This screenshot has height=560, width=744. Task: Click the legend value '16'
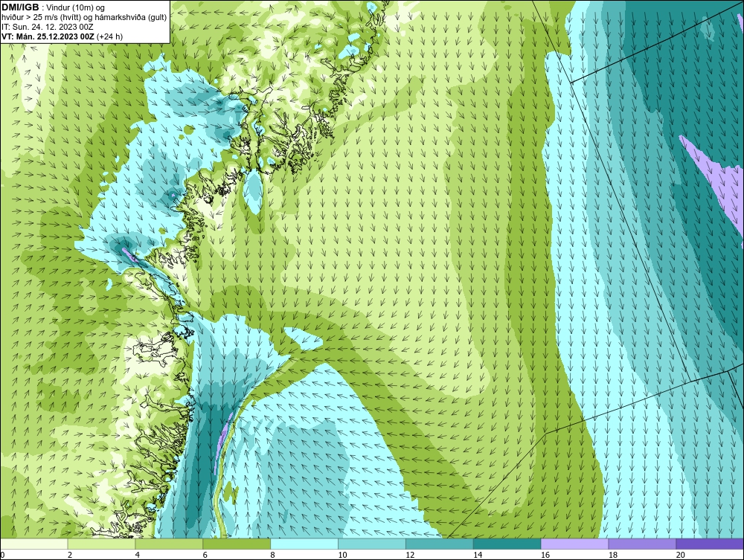coord(545,555)
